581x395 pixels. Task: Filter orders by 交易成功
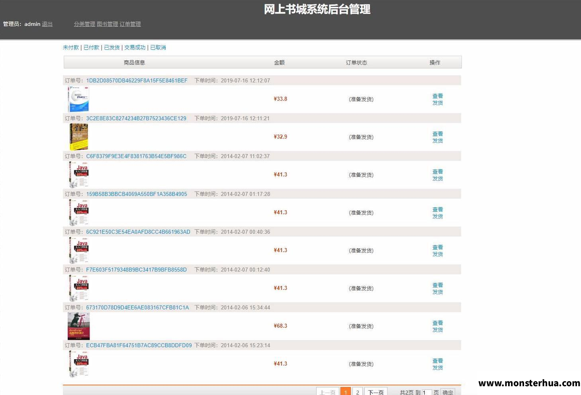(135, 47)
